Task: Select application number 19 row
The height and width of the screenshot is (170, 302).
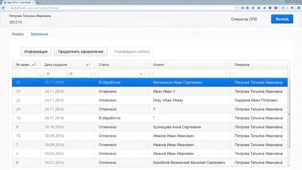Action: pos(150,118)
